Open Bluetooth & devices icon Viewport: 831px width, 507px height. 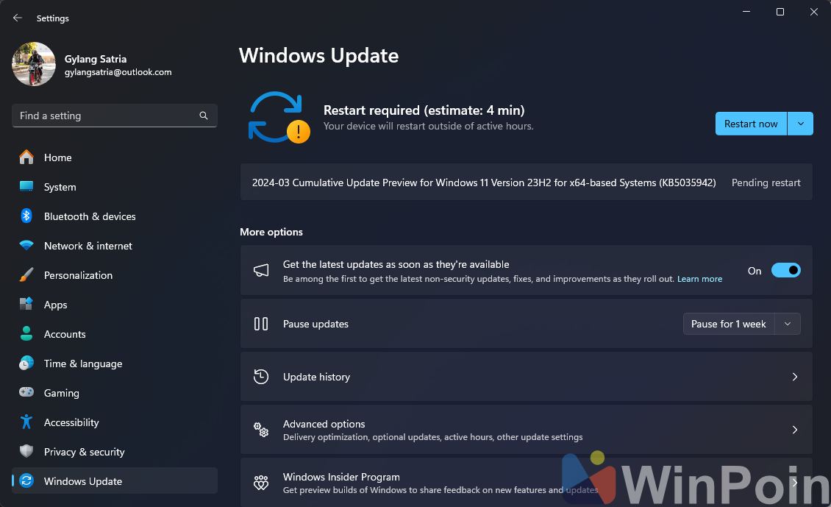(x=26, y=216)
